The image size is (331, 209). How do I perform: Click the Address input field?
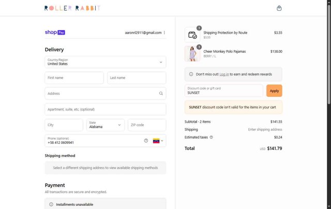pos(106,93)
